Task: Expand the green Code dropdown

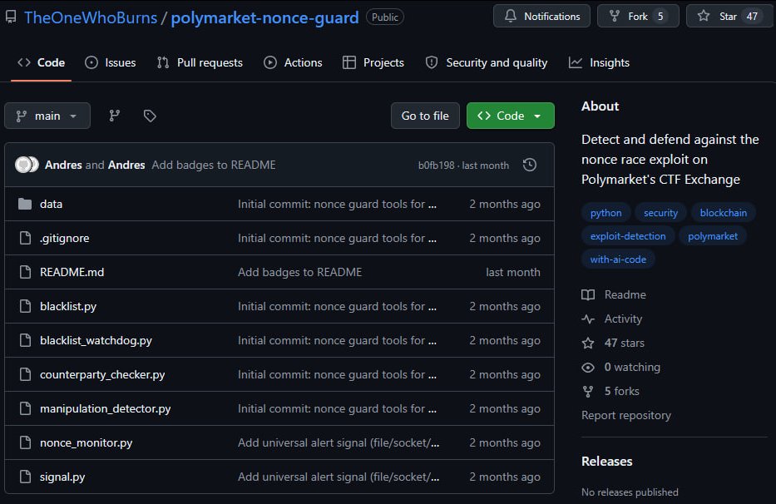Action: 510,116
